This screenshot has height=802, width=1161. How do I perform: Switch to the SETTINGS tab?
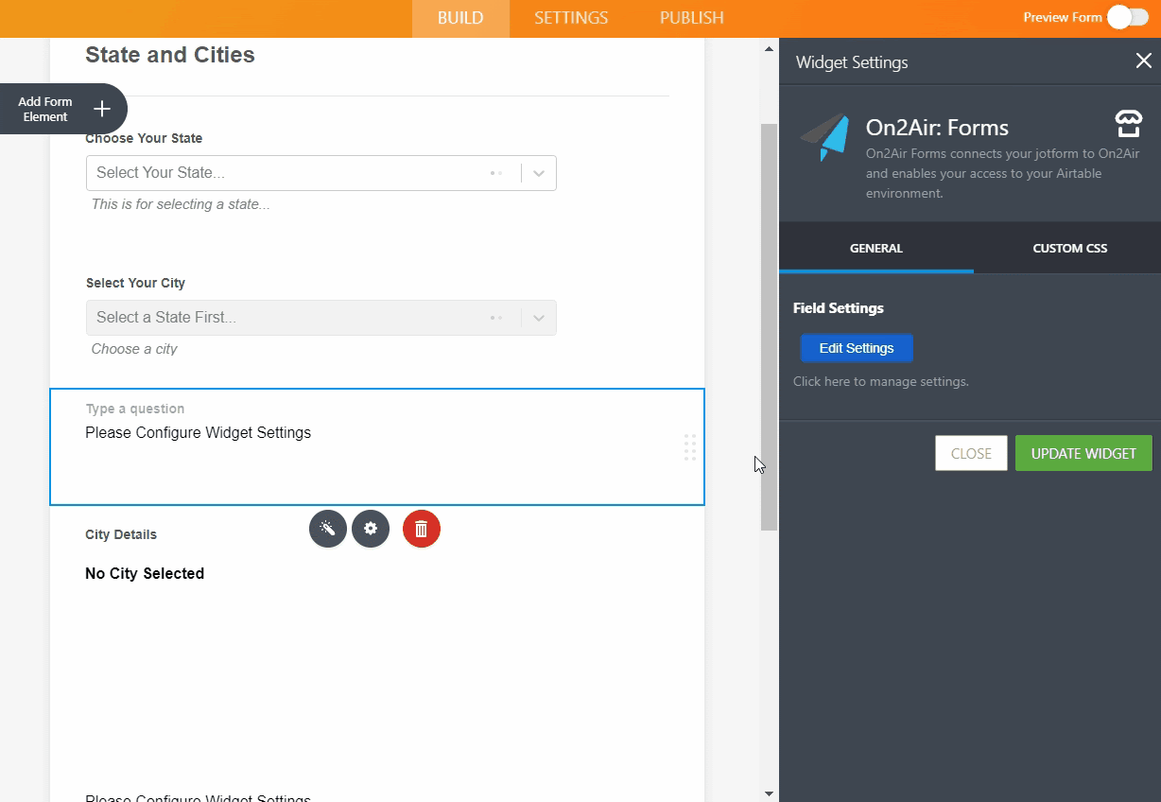[570, 18]
